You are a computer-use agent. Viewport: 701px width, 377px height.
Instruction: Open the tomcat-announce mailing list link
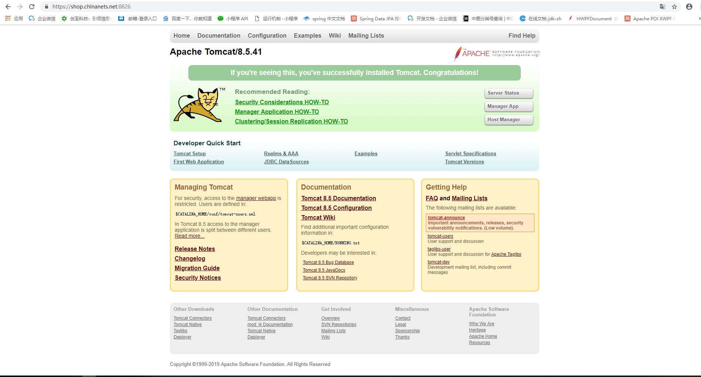(446, 218)
